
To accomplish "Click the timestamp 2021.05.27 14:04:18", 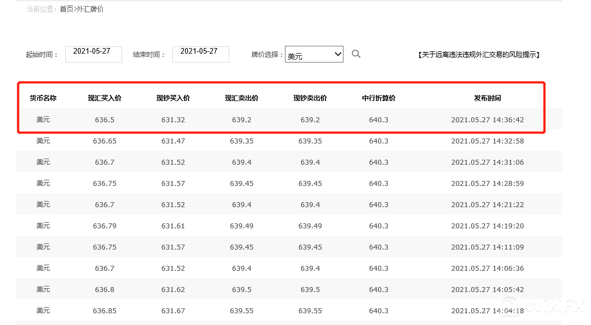I will pos(487,310).
